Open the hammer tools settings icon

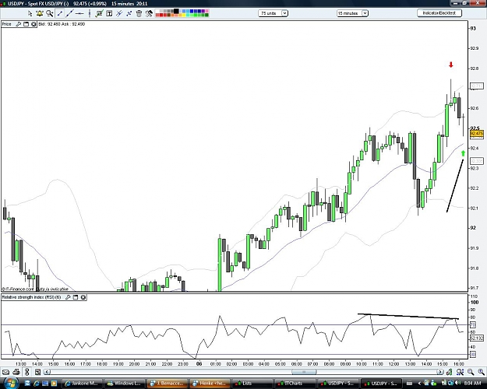coord(149,13)
